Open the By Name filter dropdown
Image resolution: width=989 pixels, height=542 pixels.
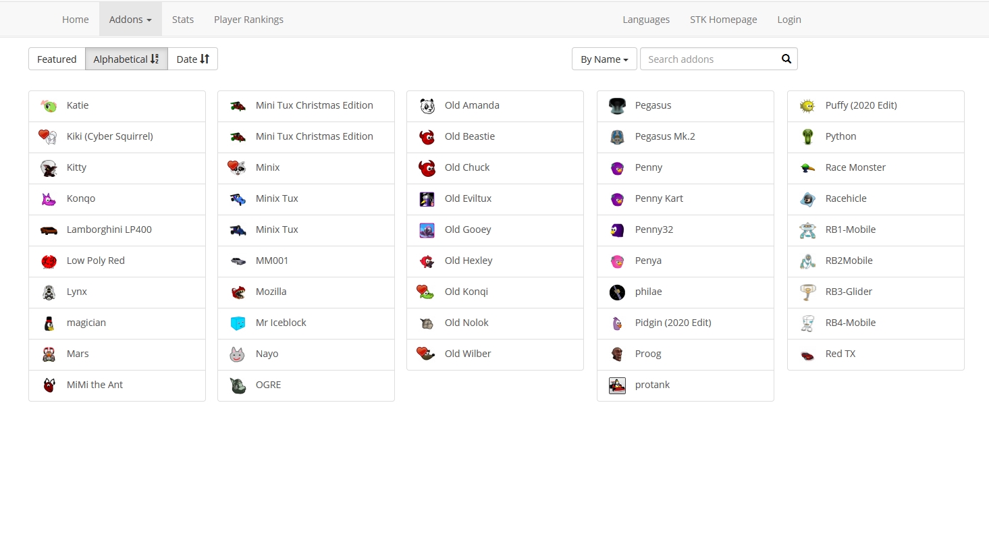604,59
